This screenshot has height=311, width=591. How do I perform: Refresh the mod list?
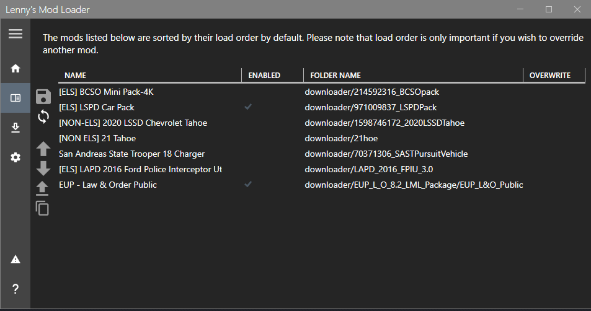pos(43,116)
